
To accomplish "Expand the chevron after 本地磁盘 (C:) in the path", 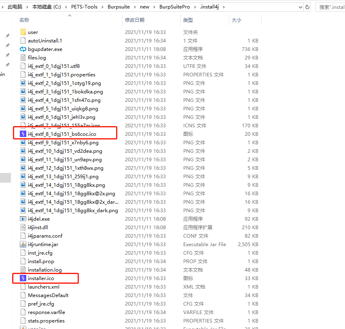I will point(66,7).
